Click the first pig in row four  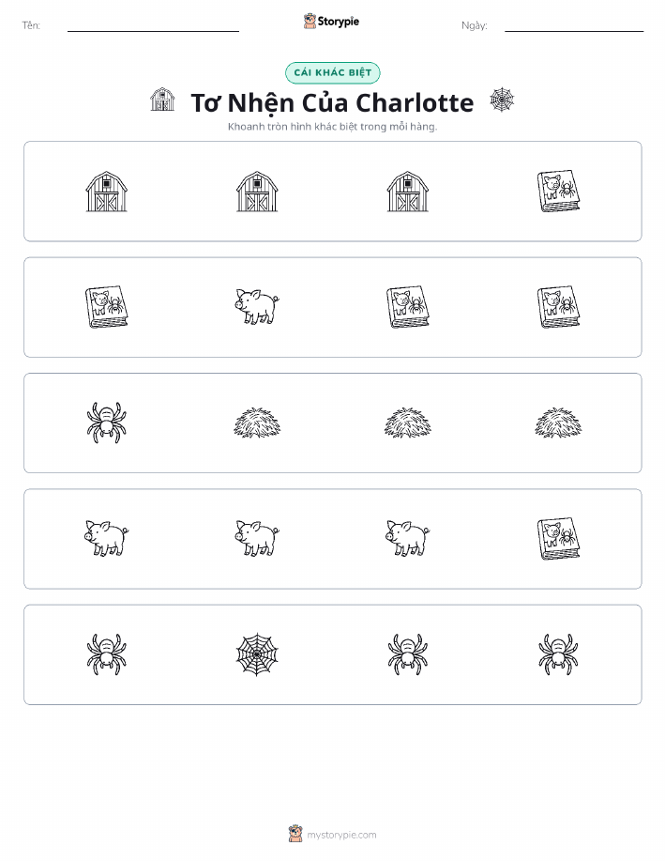tap(106, 538)
